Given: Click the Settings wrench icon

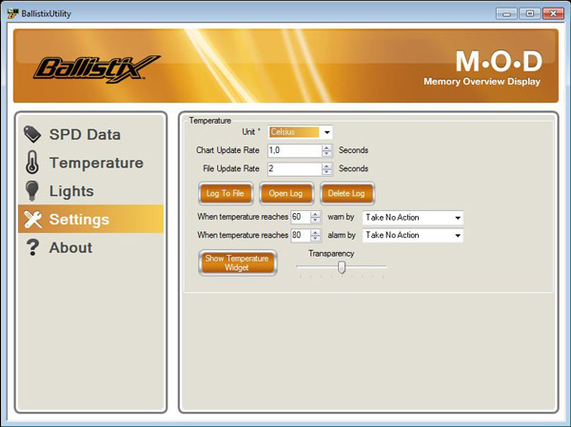Looking at the screenshot, I should click(x=32, y=219).
